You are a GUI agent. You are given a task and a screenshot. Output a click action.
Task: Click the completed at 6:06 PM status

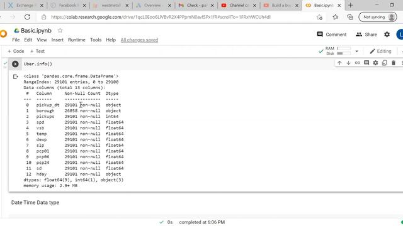click(x=201, y=222)
